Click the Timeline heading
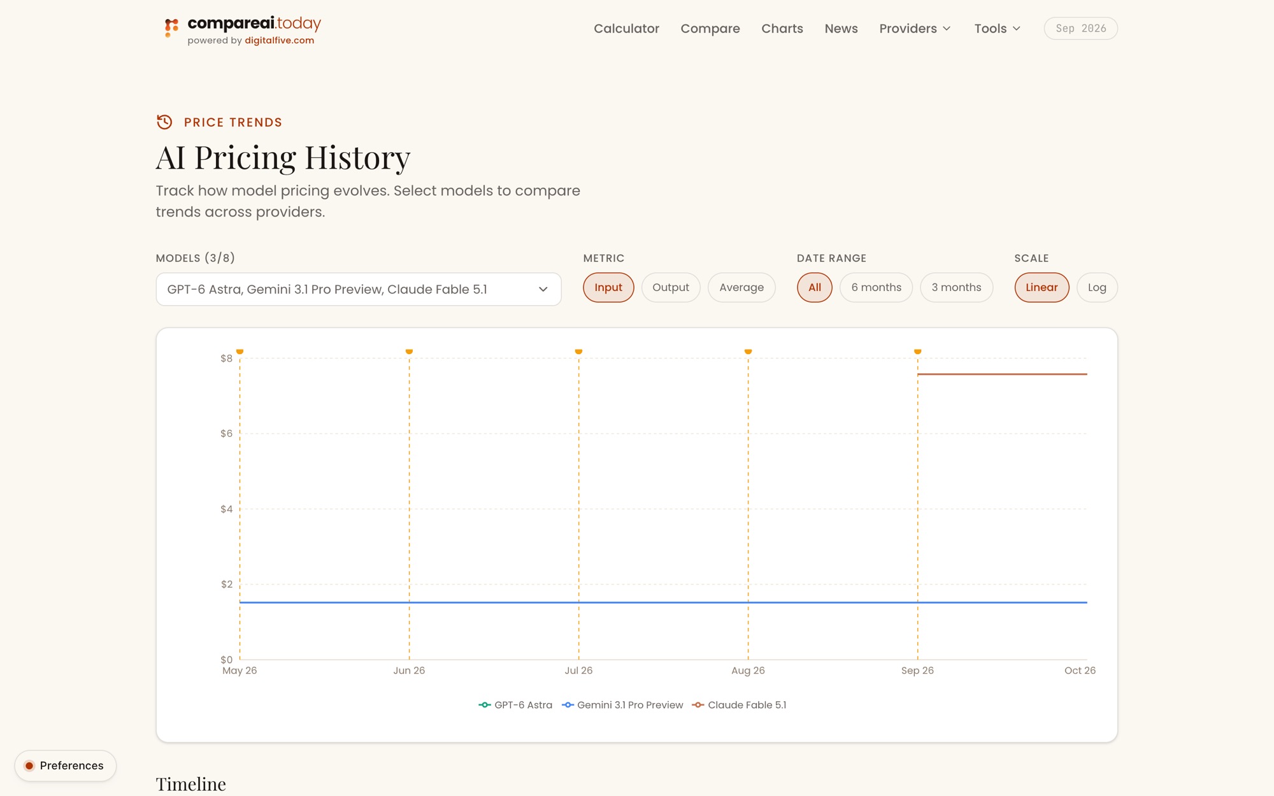The height and width of the screenshot is (796, 1274). pos(190,784)
